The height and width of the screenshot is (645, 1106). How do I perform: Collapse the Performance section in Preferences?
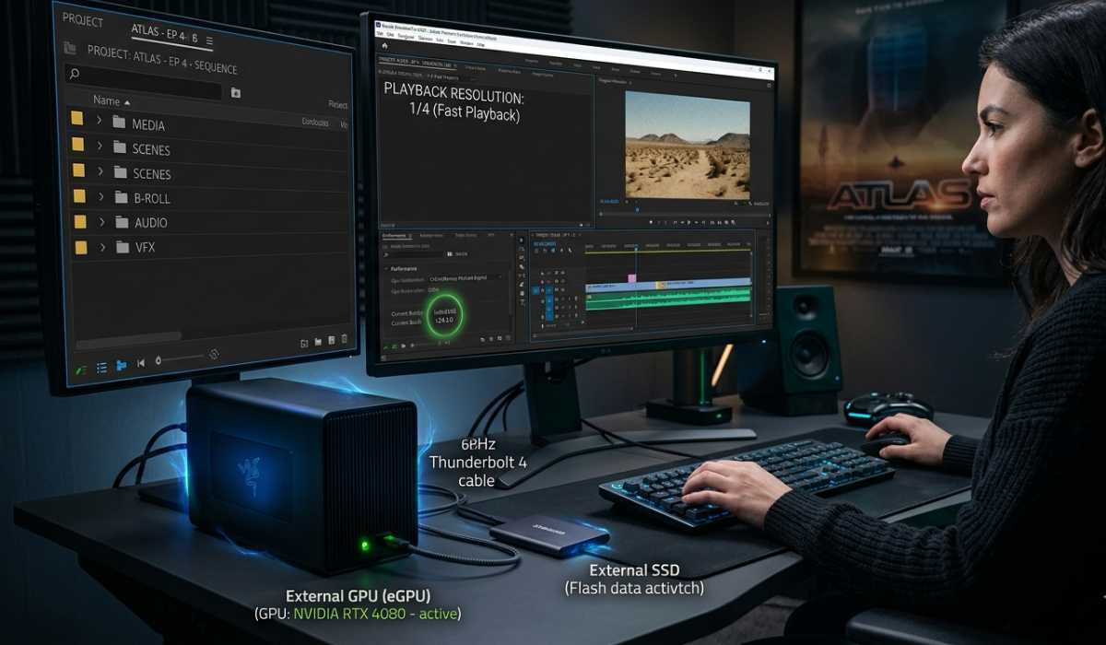tap(386, 268)
